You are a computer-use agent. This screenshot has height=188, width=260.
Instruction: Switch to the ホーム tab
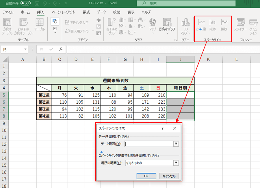tap(25, 12)
